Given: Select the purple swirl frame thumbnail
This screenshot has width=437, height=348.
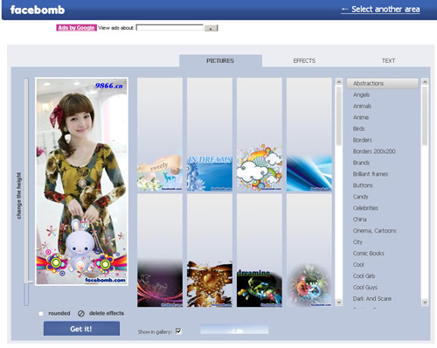Looking at the screenshot, I should [160, 251].
